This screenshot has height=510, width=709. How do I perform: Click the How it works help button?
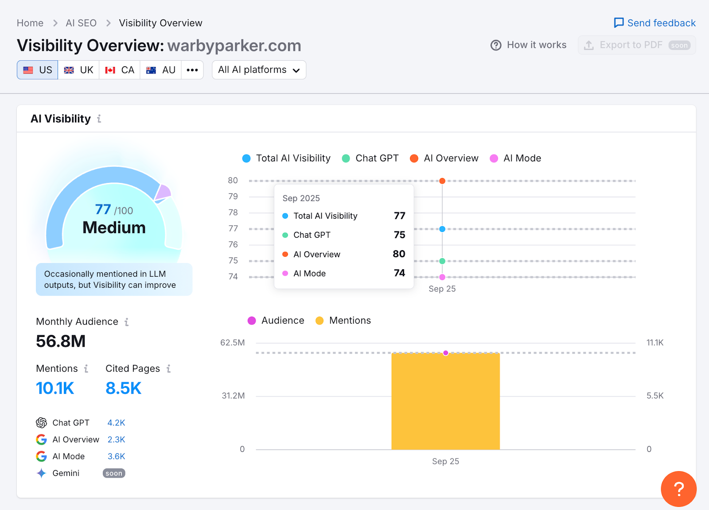click(x=528, y=45)
